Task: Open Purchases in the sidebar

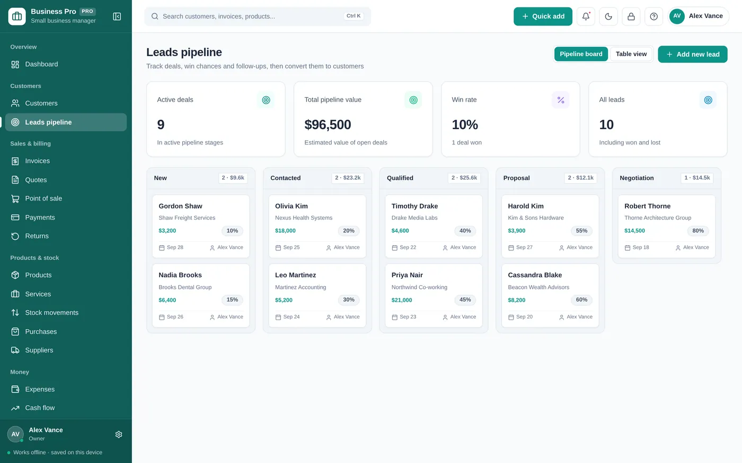Action: coord(66,332)
